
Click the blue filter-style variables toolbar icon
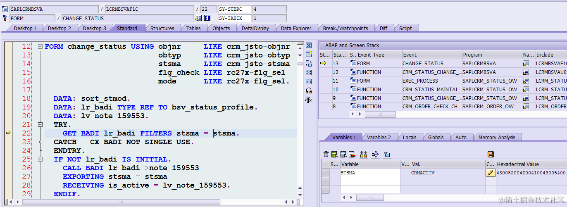tap(387, 154)
